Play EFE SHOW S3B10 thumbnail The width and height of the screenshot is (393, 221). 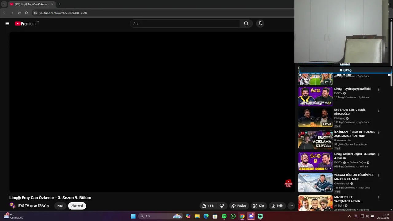(315, 118)
